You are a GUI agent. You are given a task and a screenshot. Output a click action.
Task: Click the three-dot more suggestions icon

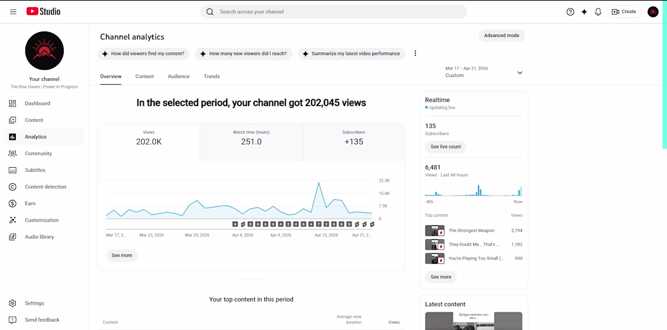click(415, 53)
